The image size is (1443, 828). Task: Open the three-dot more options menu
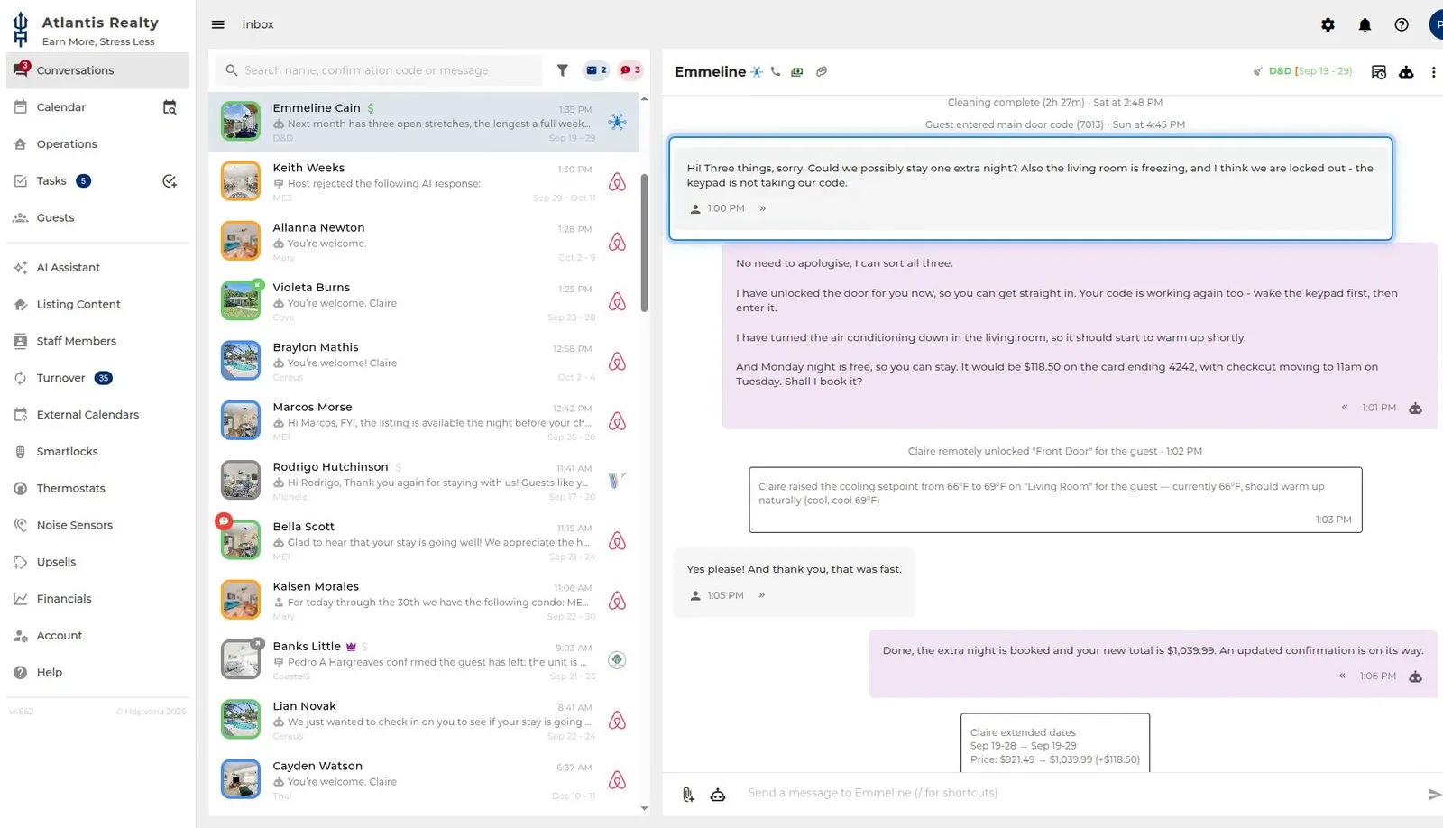[1433, 72]
